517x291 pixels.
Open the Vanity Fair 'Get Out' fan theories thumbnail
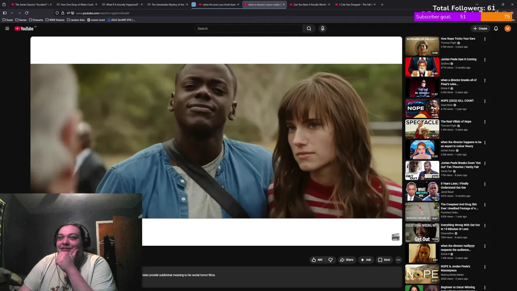point(422,170)
